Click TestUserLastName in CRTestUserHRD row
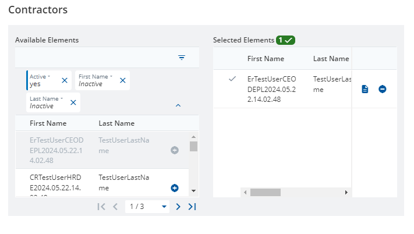The height and width of the screenshot is (234, 414). coord(124,183)
